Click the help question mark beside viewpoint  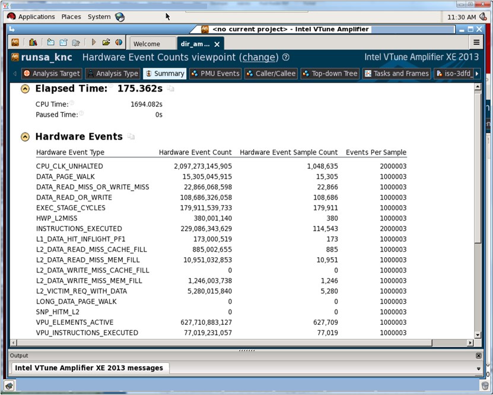285,57
